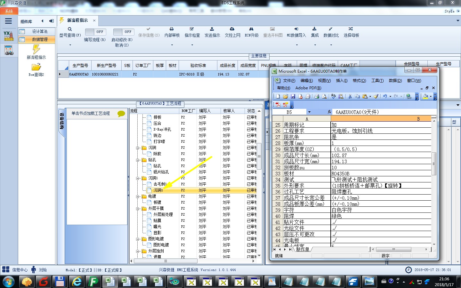
Task: Open Excel 插入(I) menu
Action: [342, 81]
